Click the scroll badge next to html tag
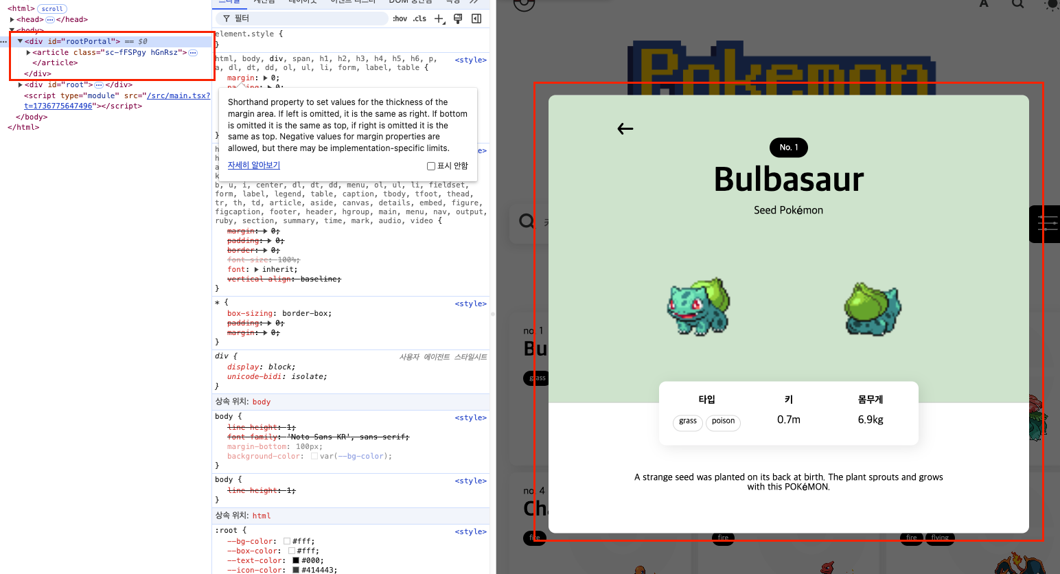This screenshot has width=1060, height=574. (x=52, y=9)
